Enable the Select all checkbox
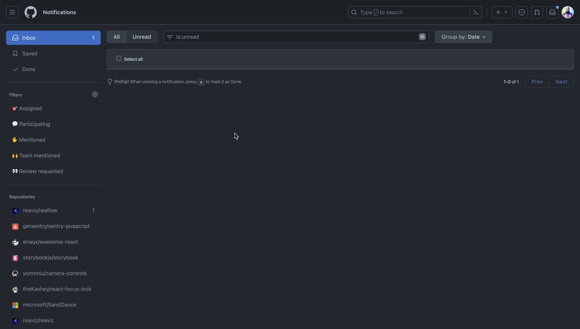The image size is (580, 329). tap(118, 57)
